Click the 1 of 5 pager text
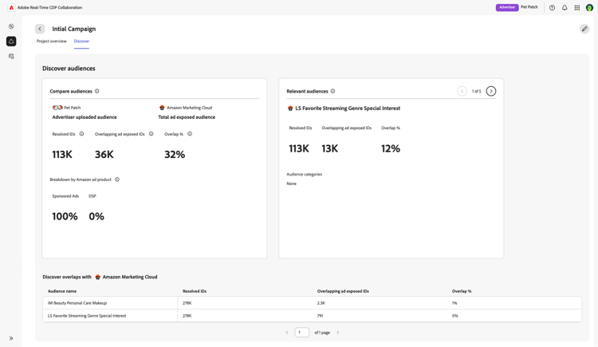Viewport: 598px width, 347px height. (476, 91)
